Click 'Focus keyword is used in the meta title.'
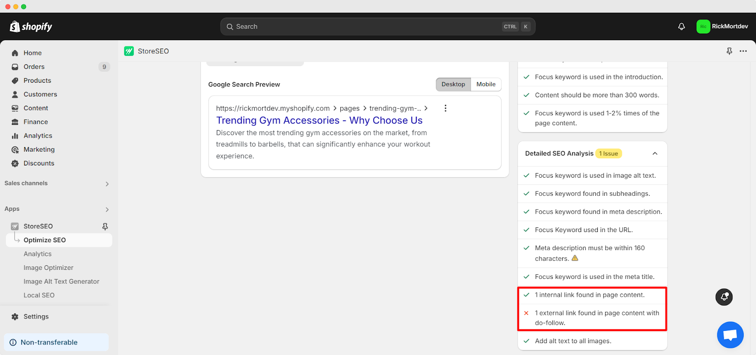Image resolution: width=756 pixels, height=355 pixels. (x=594, y=277)
